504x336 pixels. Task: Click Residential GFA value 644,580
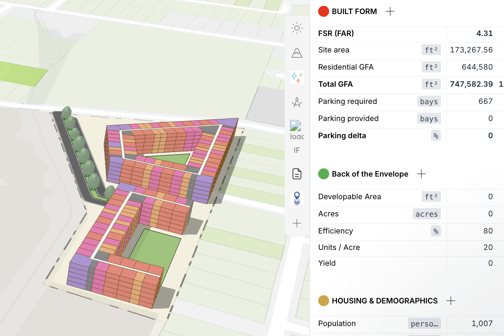(477, 67)
